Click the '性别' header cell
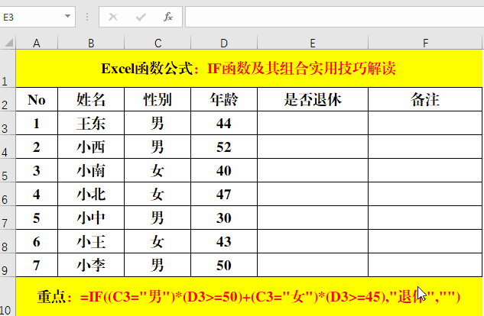The width and height of the screenshot is (484, 316). [x=158, y=99]
